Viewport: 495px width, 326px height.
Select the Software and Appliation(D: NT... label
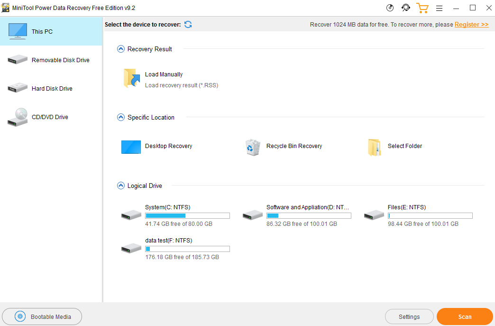click(308, 207)
